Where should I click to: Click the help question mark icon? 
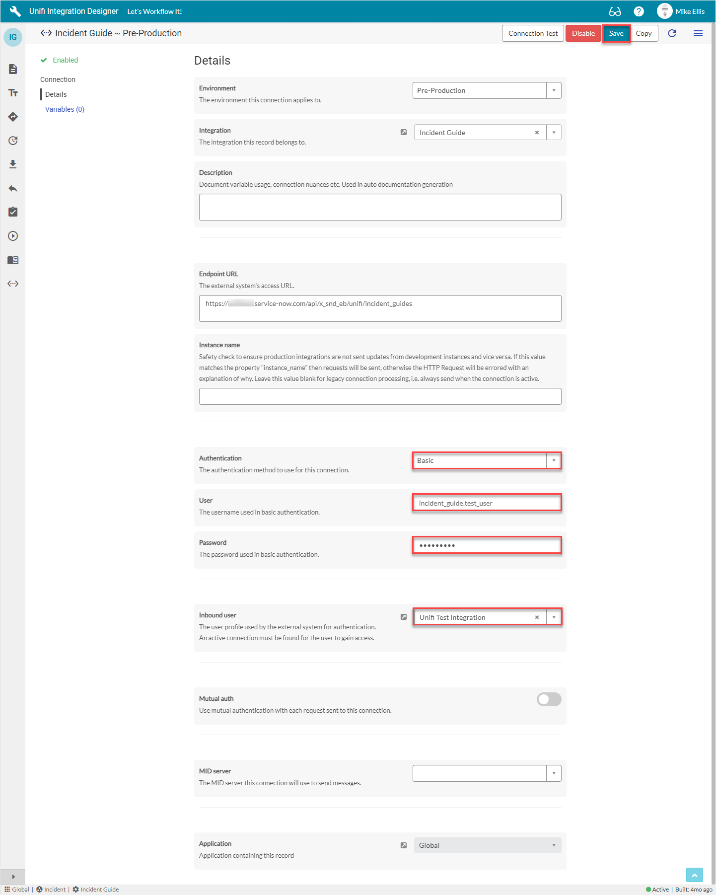(x=639, y=11)
